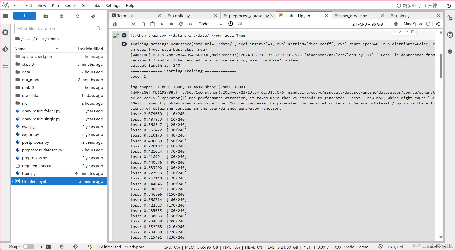This screenshot has width=455, height=250.
Task: Select requirements.txt in file list
Action: tap(59, 166)
